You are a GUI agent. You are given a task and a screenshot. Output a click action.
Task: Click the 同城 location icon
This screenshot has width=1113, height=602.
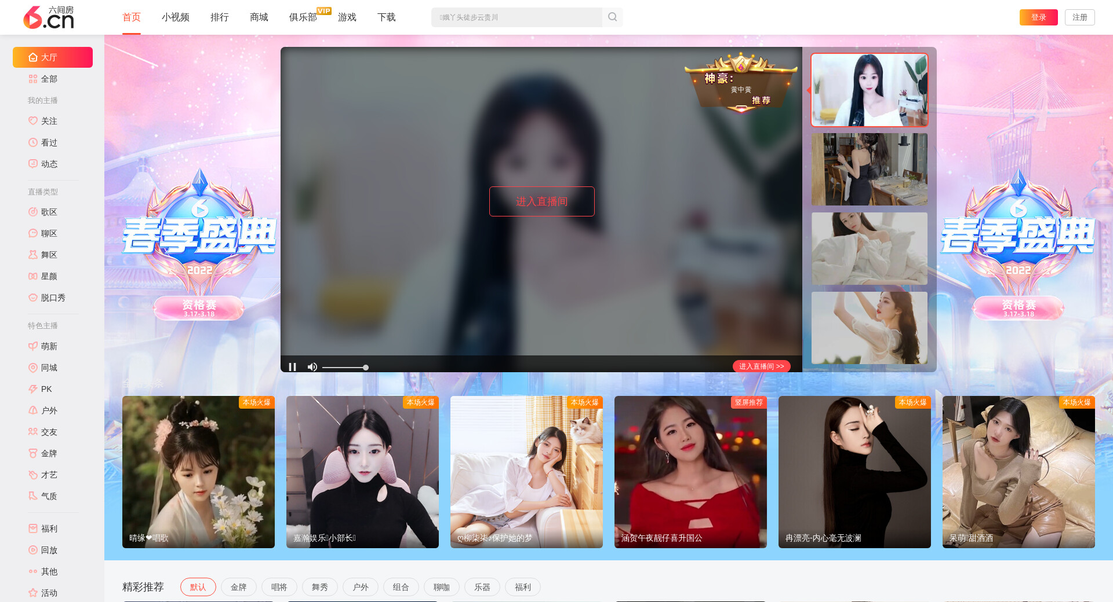coord(33,368)
